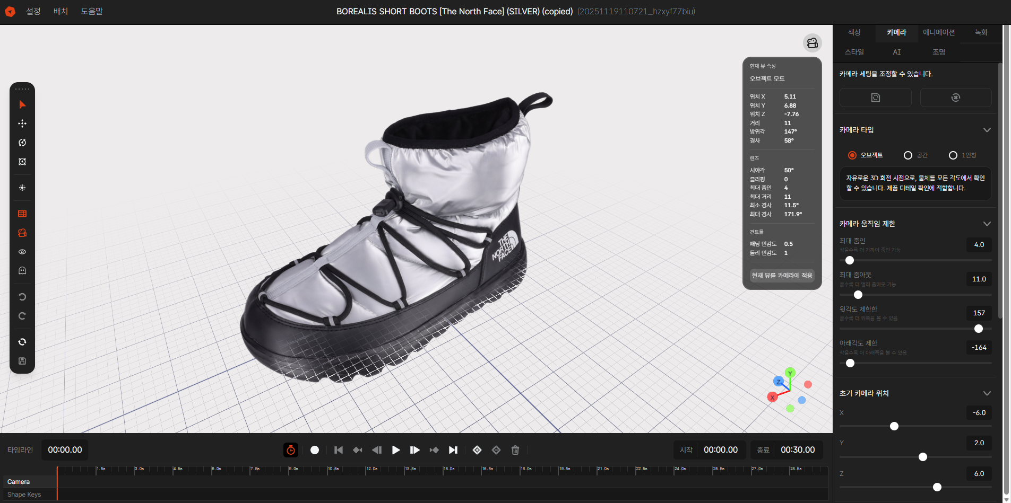1011x503 pixels.
Task: Toggle the eye visibility icon in left toolbar
Action: click(x=22, y=251)
